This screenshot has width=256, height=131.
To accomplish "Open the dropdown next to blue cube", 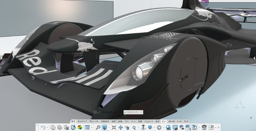I will (109, 128).
